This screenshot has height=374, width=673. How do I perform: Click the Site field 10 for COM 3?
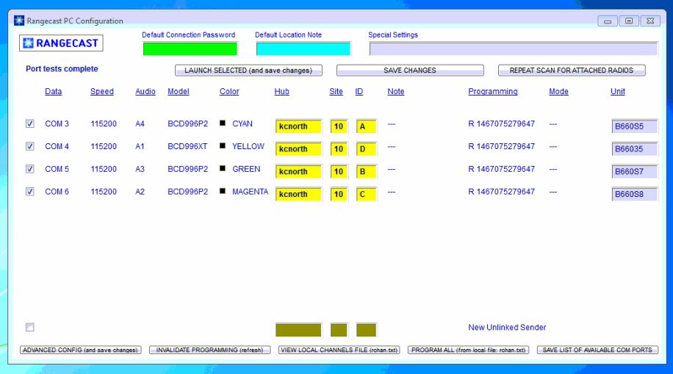click(339, 126)
